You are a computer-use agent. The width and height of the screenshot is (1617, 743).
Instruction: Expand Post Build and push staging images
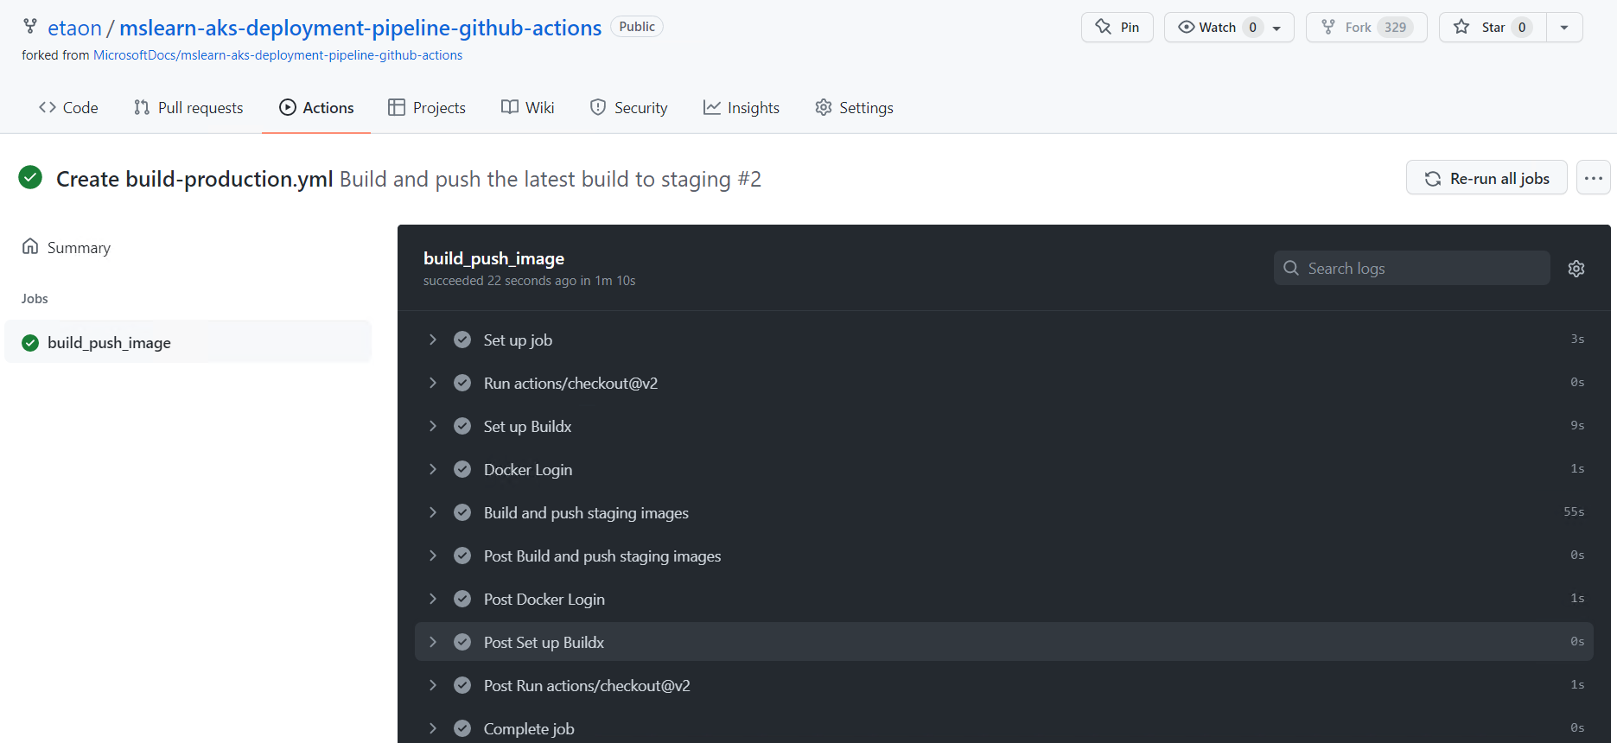point(433,556)
